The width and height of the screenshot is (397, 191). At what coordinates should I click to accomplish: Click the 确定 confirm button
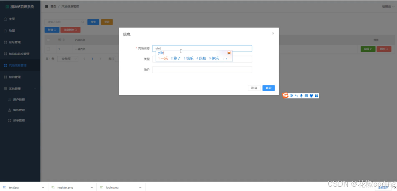(268, 88)
